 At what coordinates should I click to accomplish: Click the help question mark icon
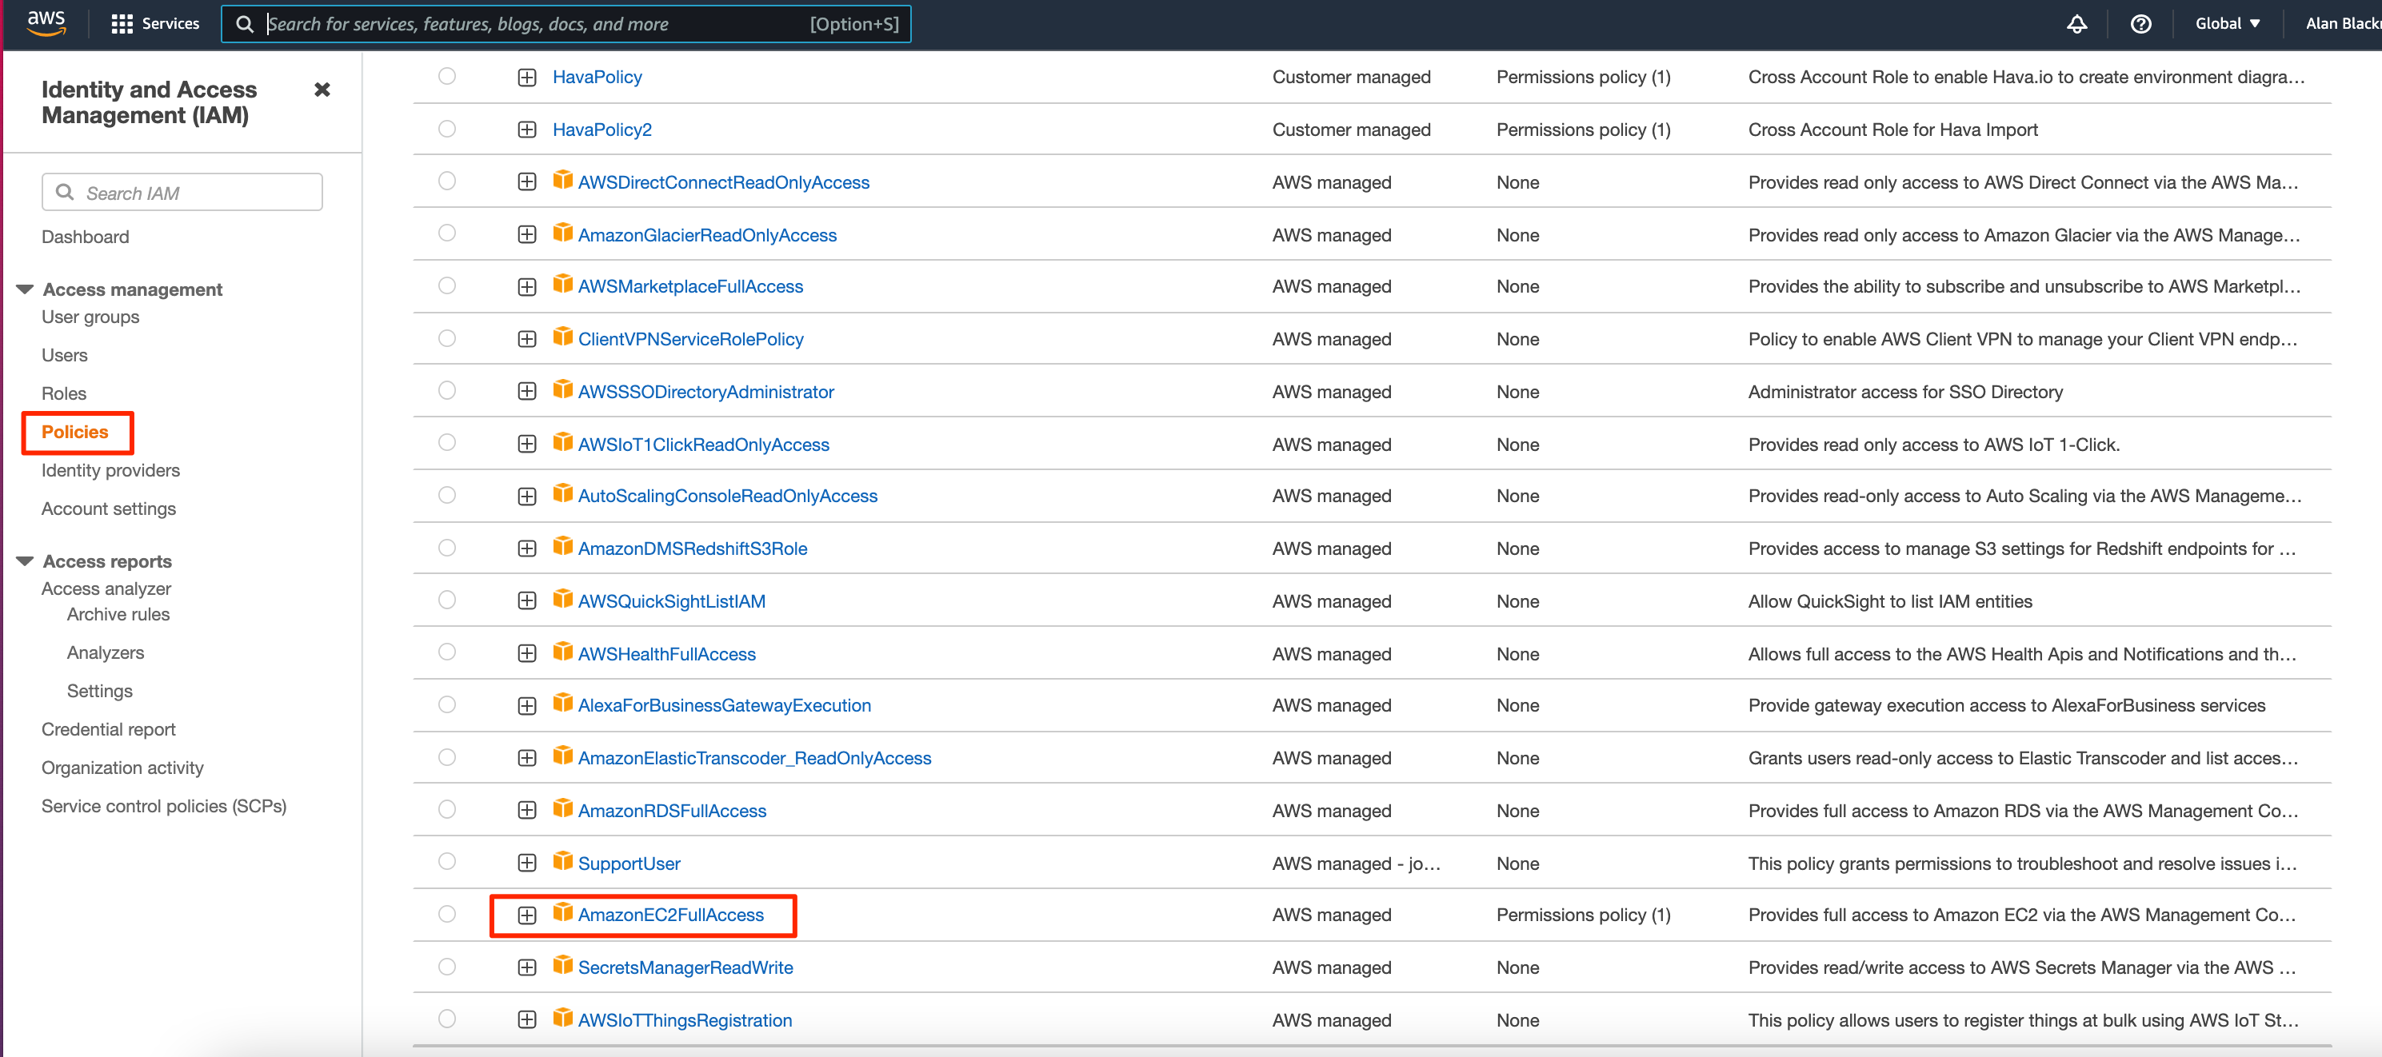[2140, 24]
